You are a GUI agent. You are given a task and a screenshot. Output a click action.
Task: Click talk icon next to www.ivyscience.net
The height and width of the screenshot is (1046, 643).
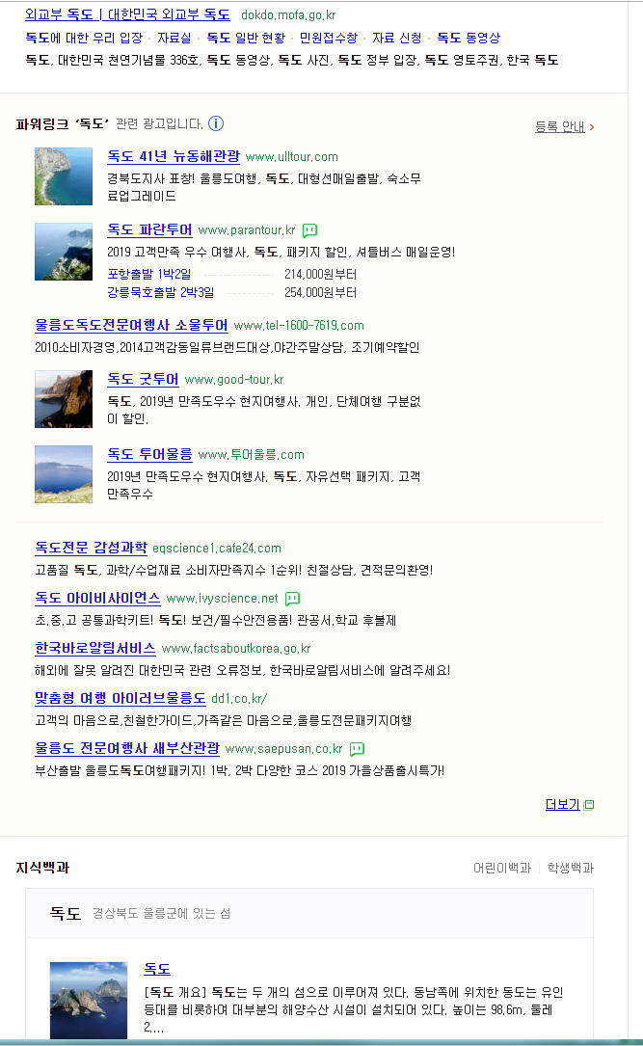[292, 599]
